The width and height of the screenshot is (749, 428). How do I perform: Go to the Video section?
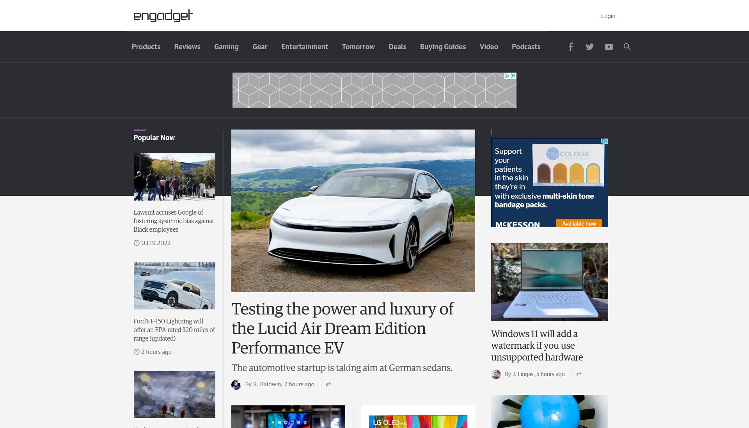[489, 47]
